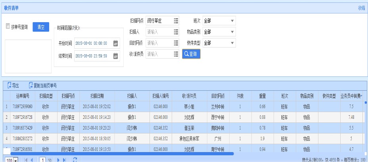
Task: Select waybill 718862805272 cell
Action: point(23,139)
